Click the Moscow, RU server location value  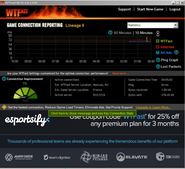100,85
